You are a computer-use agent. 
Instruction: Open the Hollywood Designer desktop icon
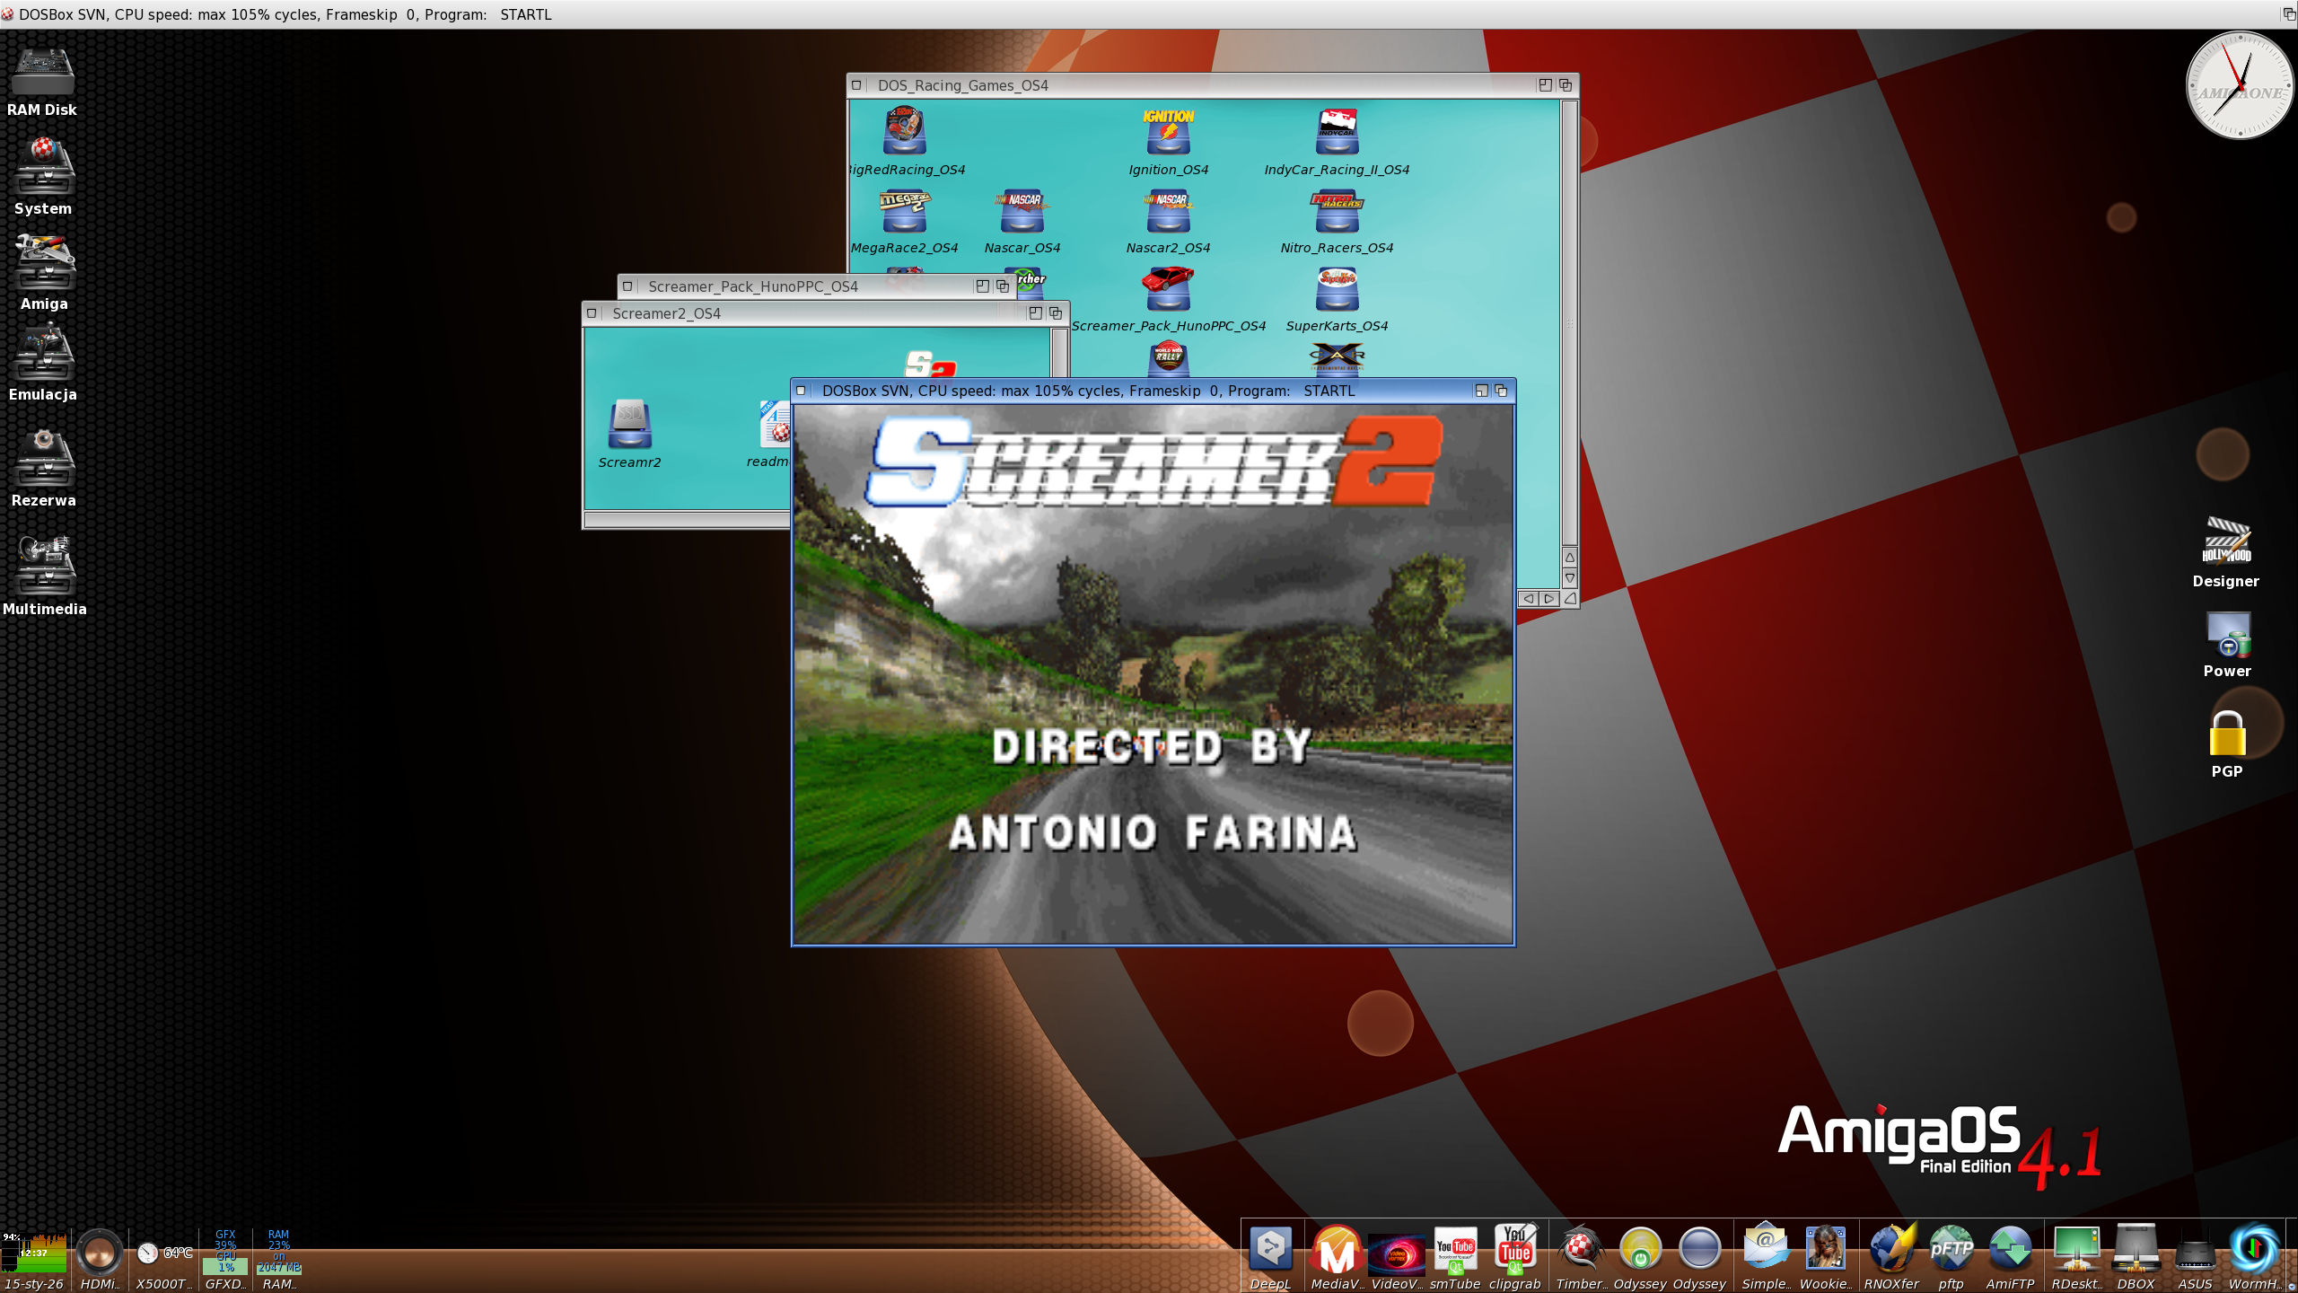[x=2226, y=541]
